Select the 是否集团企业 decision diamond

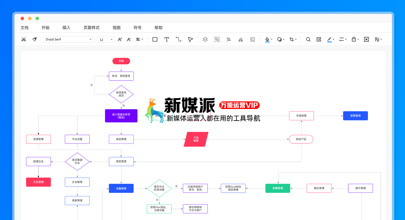click(x=77, y=161)
